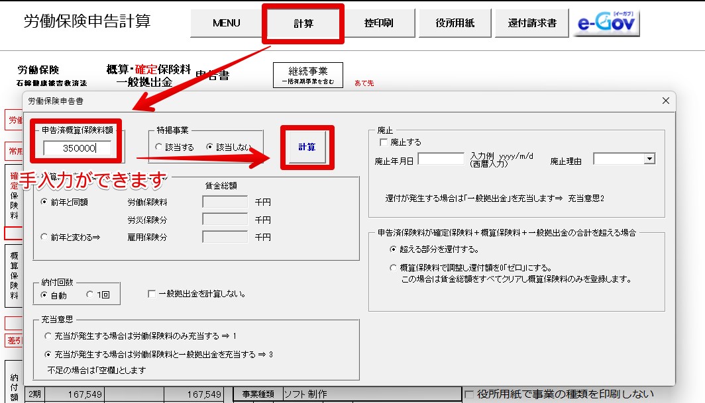Click the 2期 row label

[34, 394]
